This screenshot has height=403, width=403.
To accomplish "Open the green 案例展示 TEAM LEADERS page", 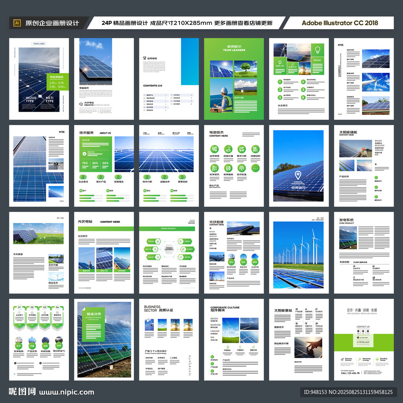I will tap(234, 79).
